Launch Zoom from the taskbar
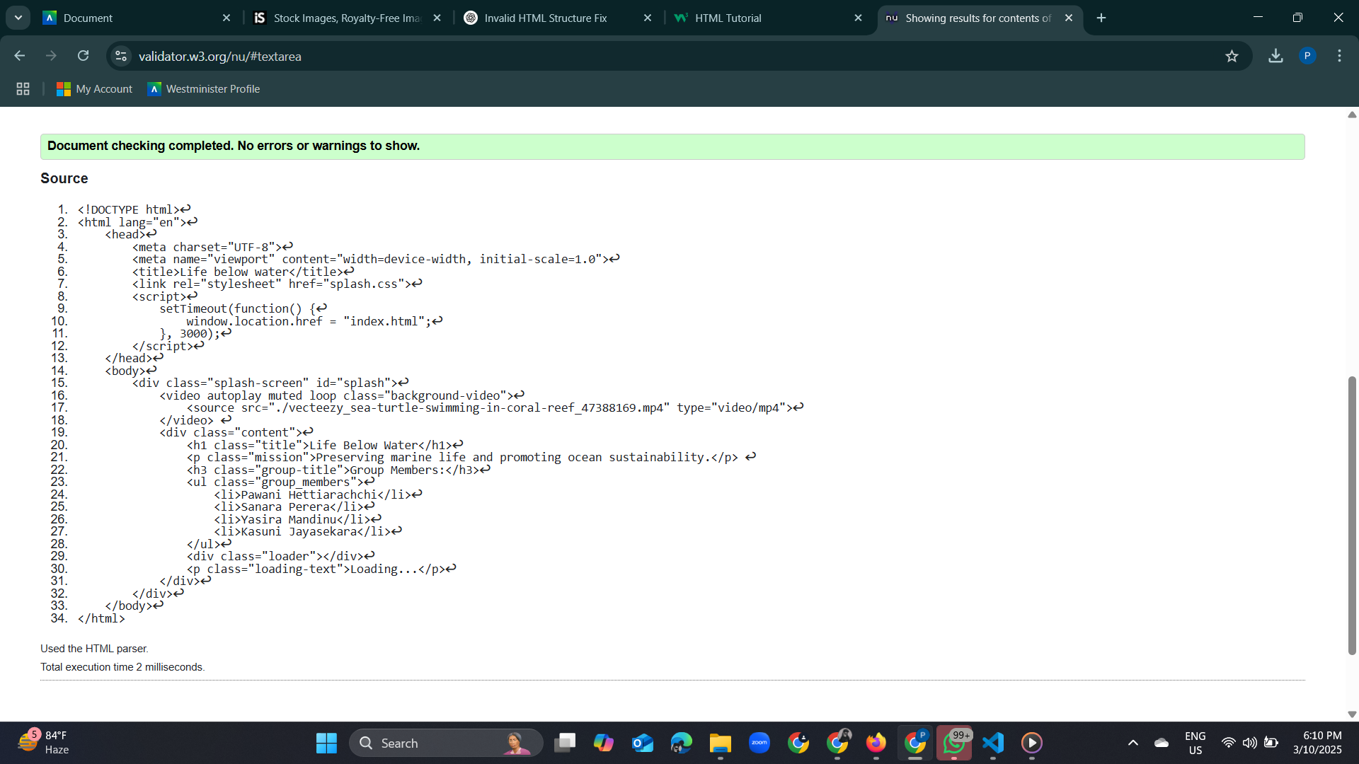 [x=759, y=743]
